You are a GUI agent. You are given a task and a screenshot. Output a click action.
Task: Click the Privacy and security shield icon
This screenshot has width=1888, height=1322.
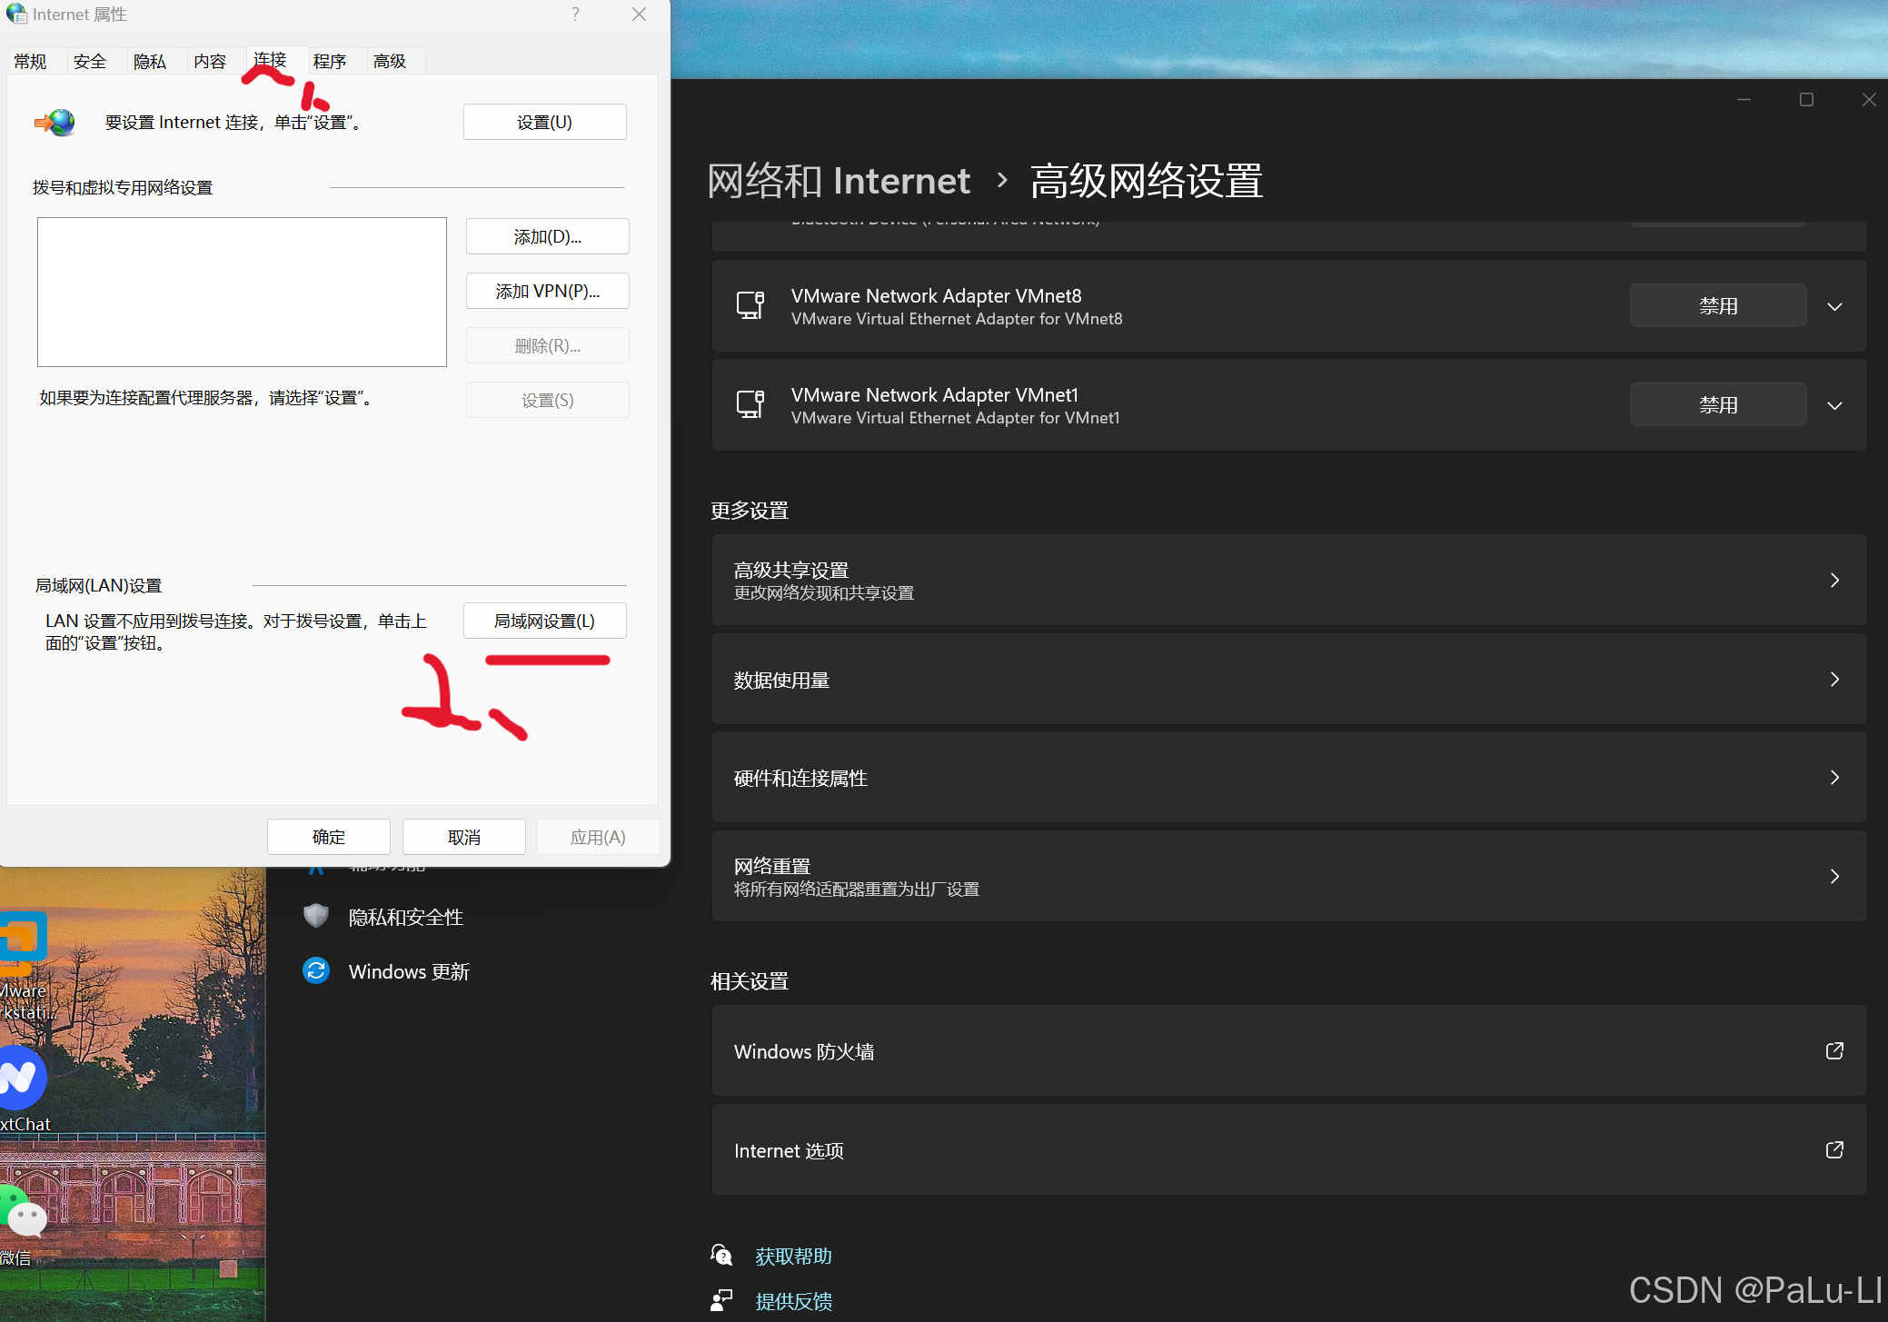coord(315,916)
